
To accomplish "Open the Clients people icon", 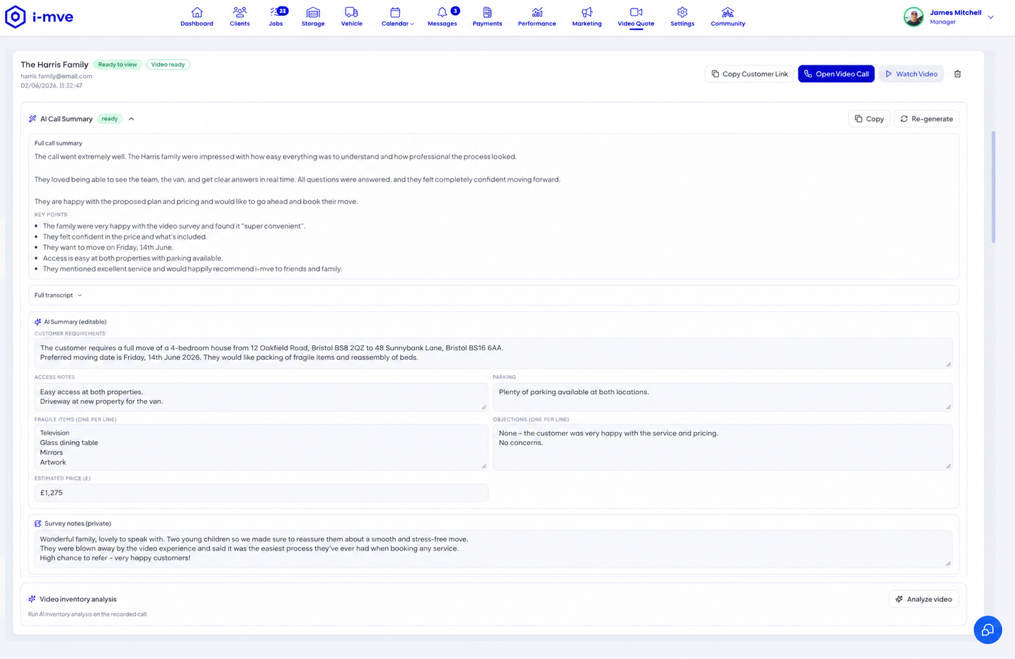I will [x=240, y=12].
